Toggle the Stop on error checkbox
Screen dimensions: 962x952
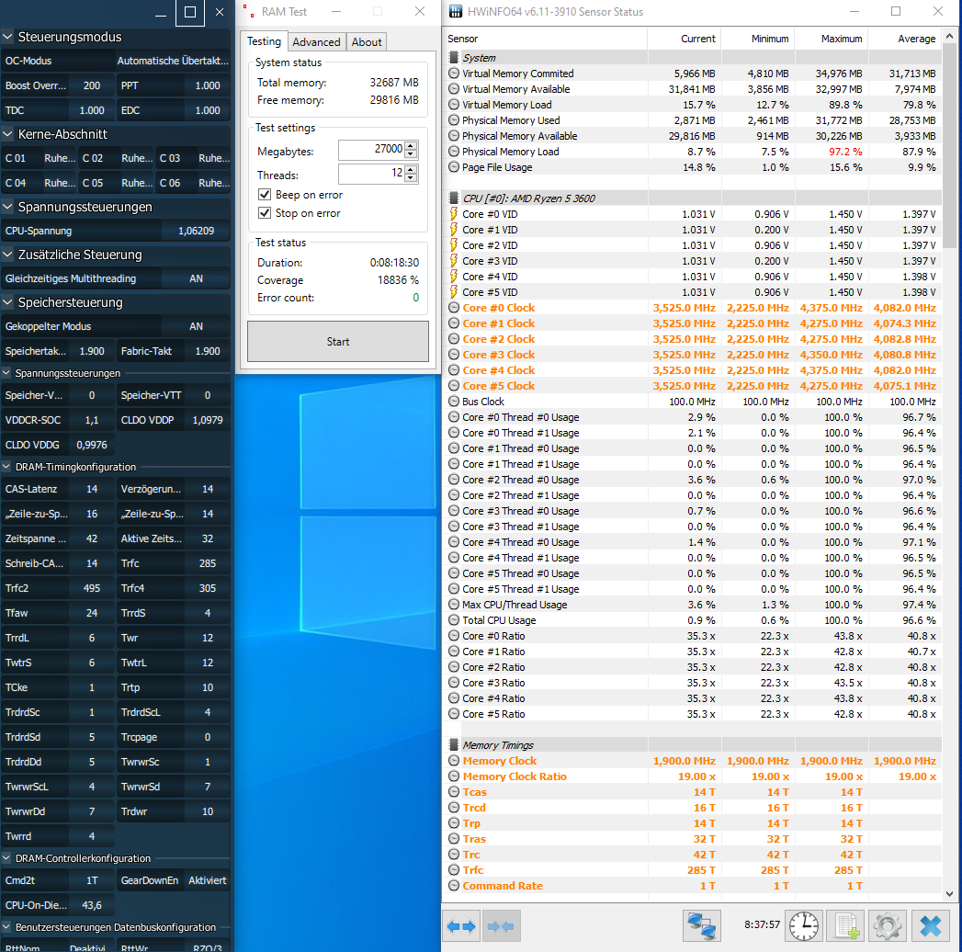coord(265,213)
